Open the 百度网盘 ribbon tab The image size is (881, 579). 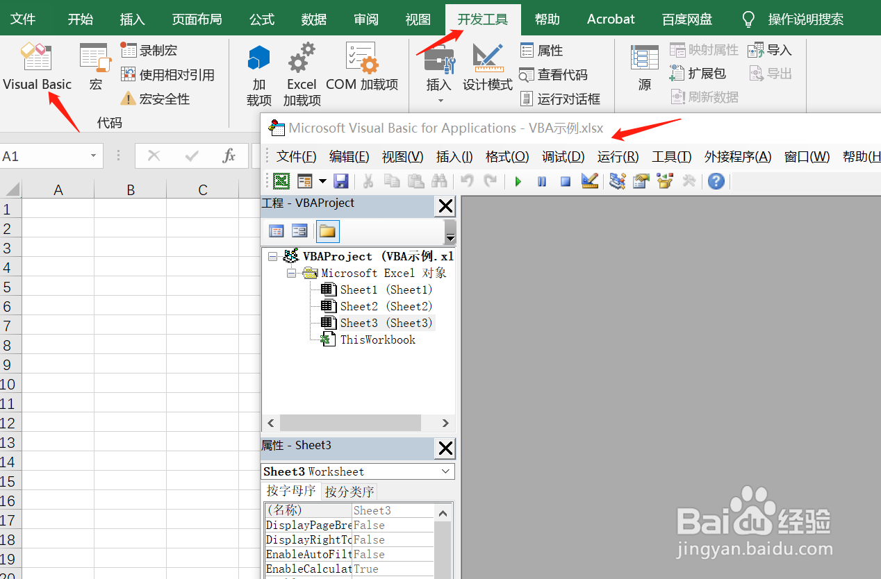[686, 19]
